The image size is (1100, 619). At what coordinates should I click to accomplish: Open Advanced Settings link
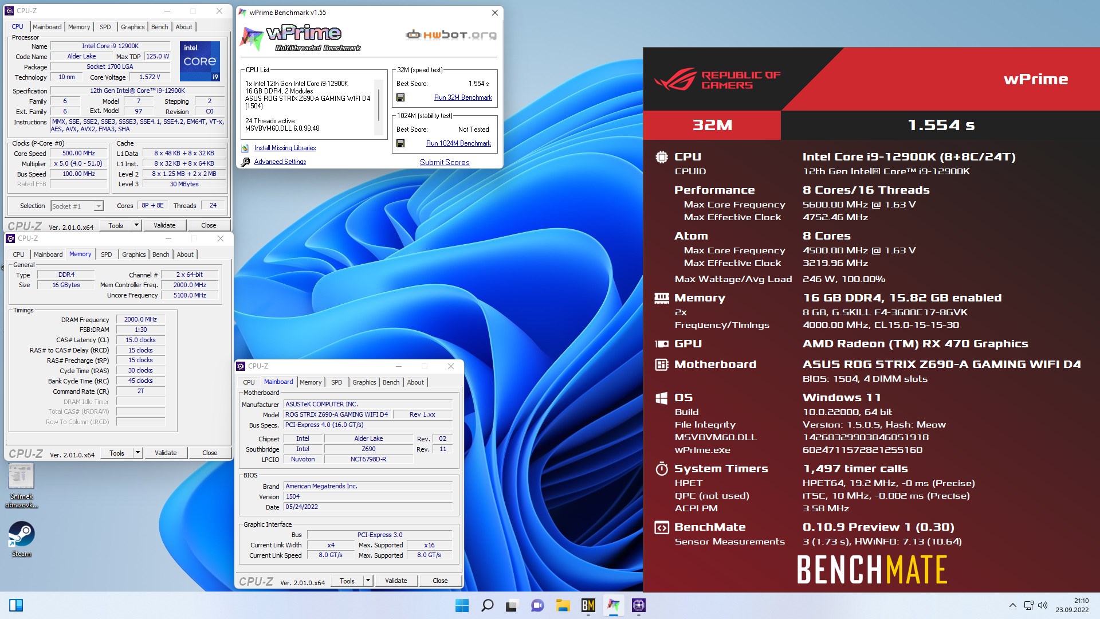(280, 162)
